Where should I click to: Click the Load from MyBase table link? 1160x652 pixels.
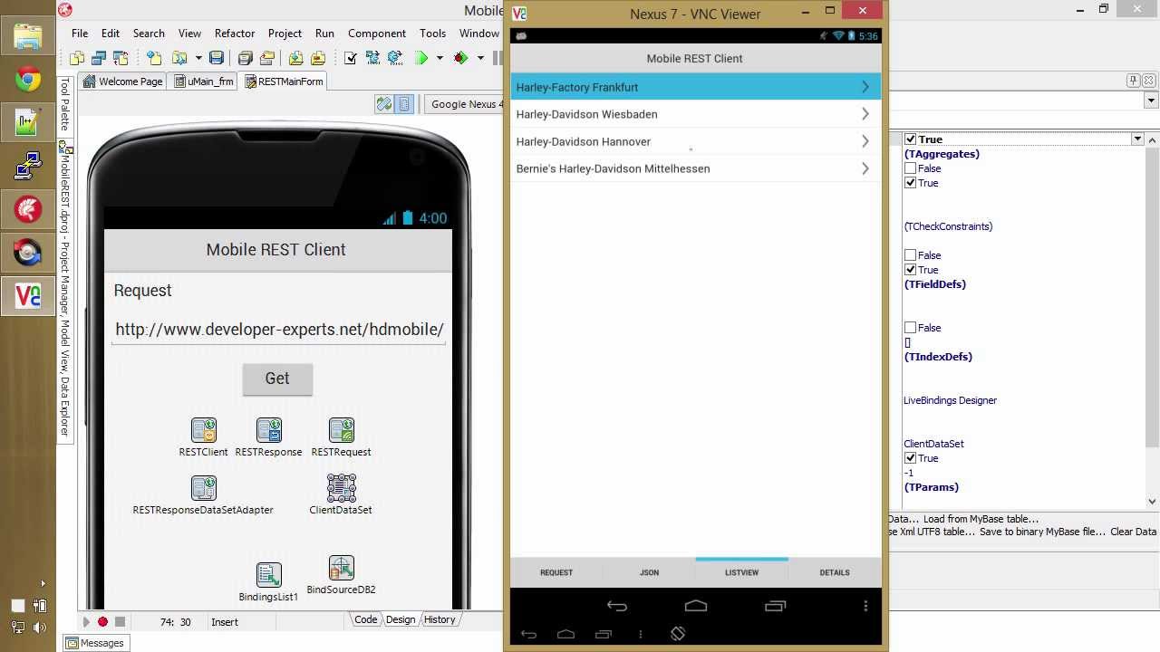[981, 519]
